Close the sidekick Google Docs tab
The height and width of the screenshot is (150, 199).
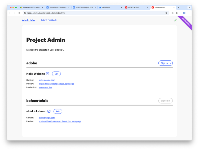point(95,7)
